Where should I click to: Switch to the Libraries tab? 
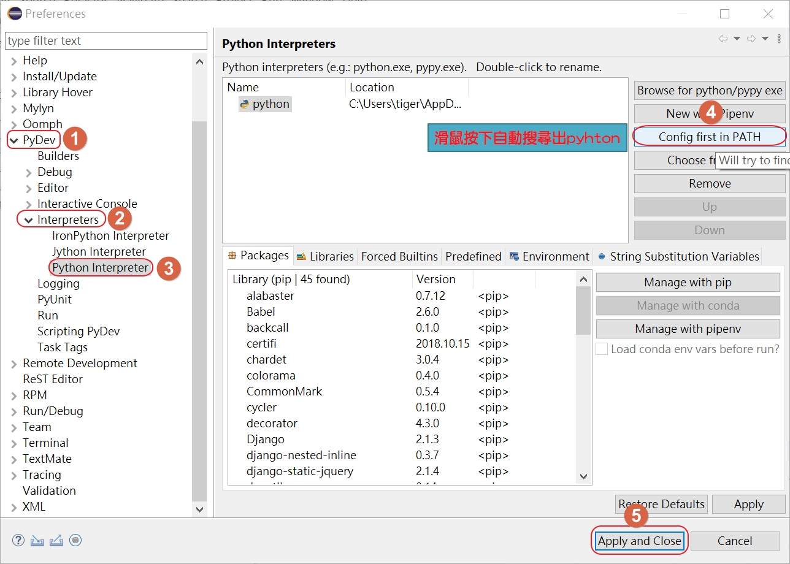(325, 256)
